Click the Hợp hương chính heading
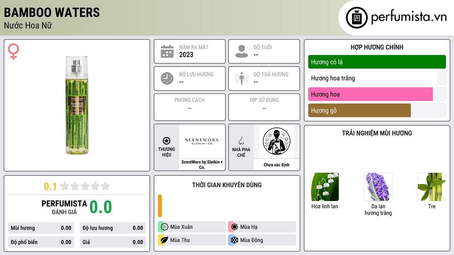 pos(377,47)
